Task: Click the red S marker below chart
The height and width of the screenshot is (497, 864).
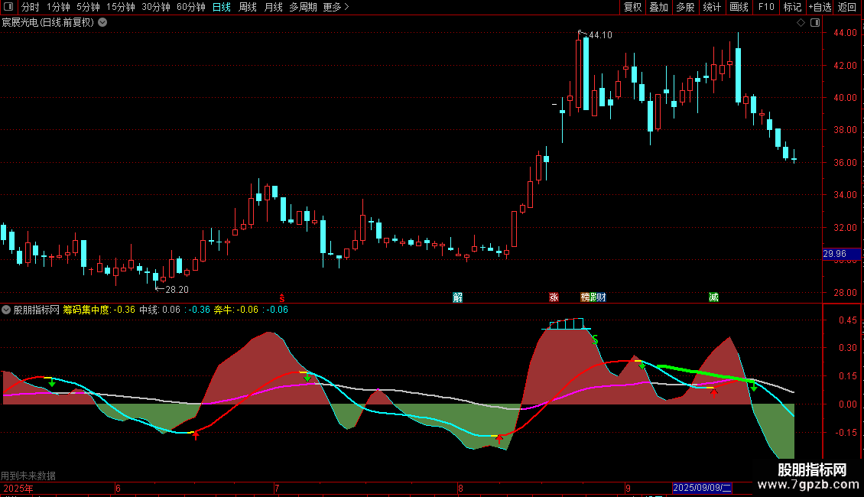Action: (282, 298)
